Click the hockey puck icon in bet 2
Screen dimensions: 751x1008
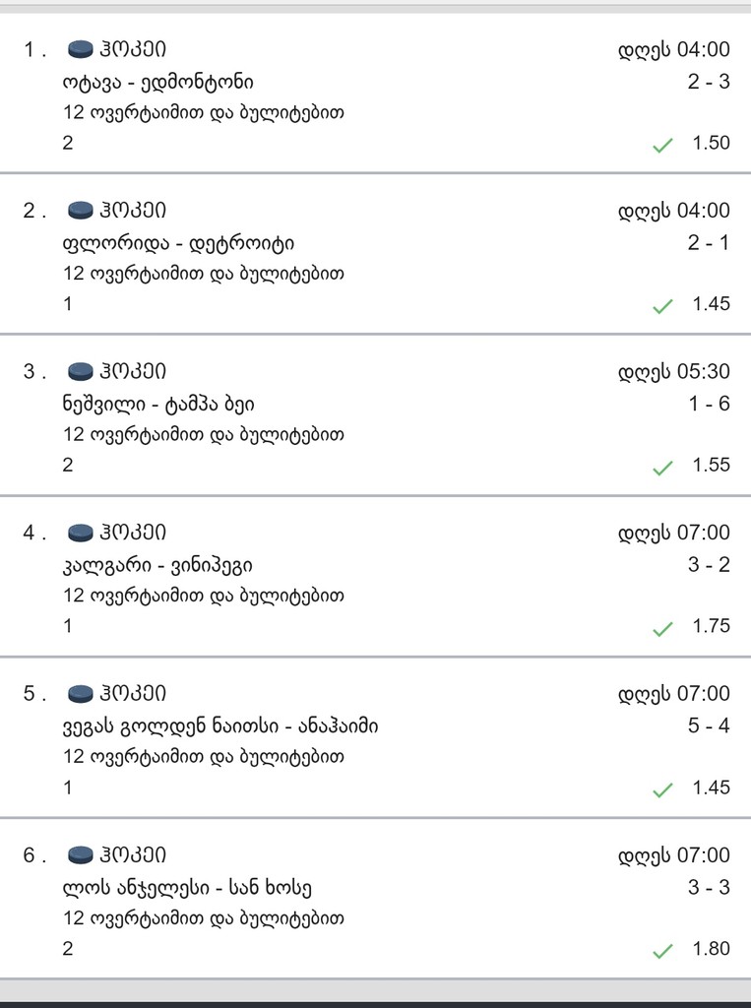(81, 211)
